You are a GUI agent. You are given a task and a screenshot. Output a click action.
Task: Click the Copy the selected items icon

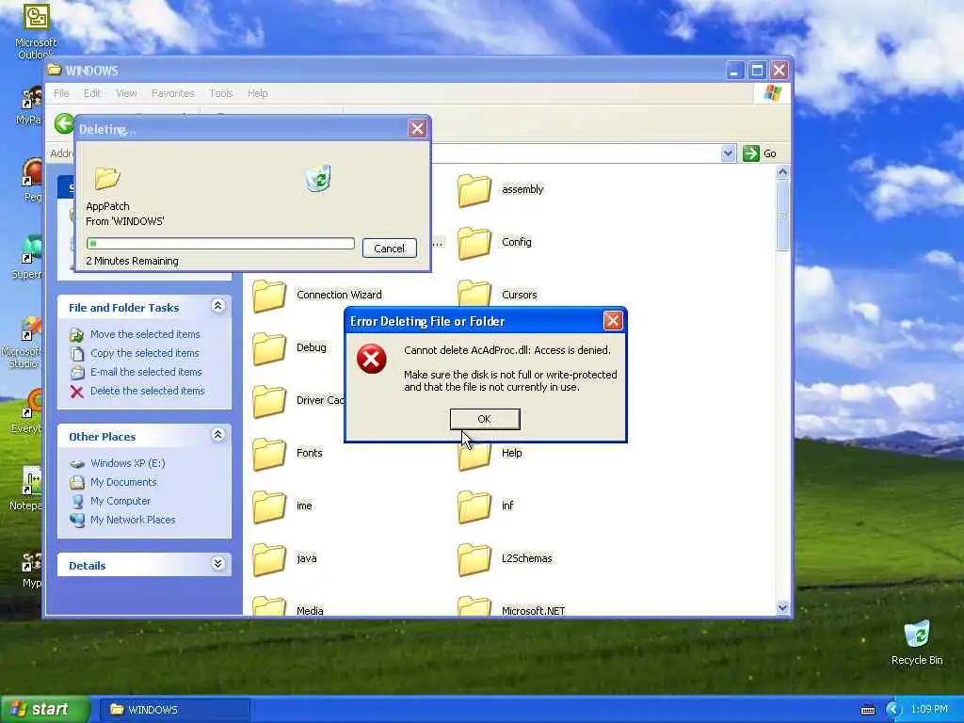[x=77, y=354]
